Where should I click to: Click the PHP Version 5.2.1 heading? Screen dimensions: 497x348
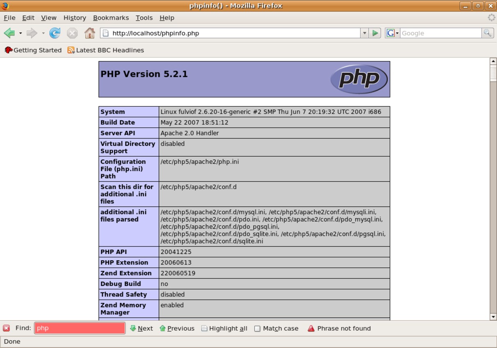click(144, 74)
